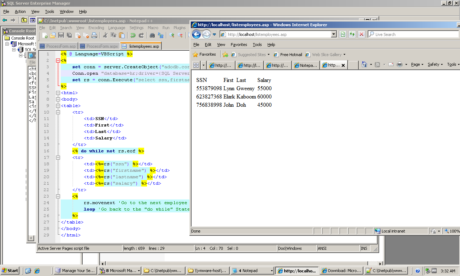Click the red Stop icon in IE
This screenshot has width=460, height=276.
coord(362,34)
